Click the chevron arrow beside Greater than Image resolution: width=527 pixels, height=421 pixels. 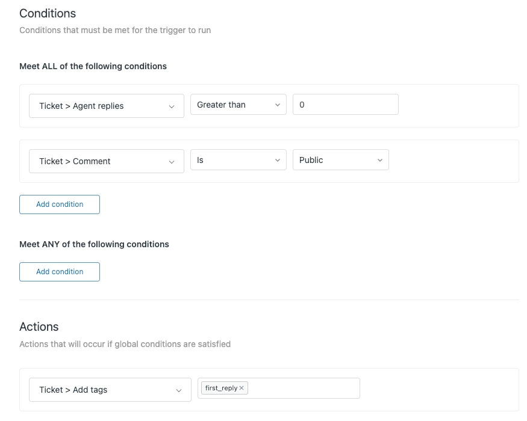278,105
